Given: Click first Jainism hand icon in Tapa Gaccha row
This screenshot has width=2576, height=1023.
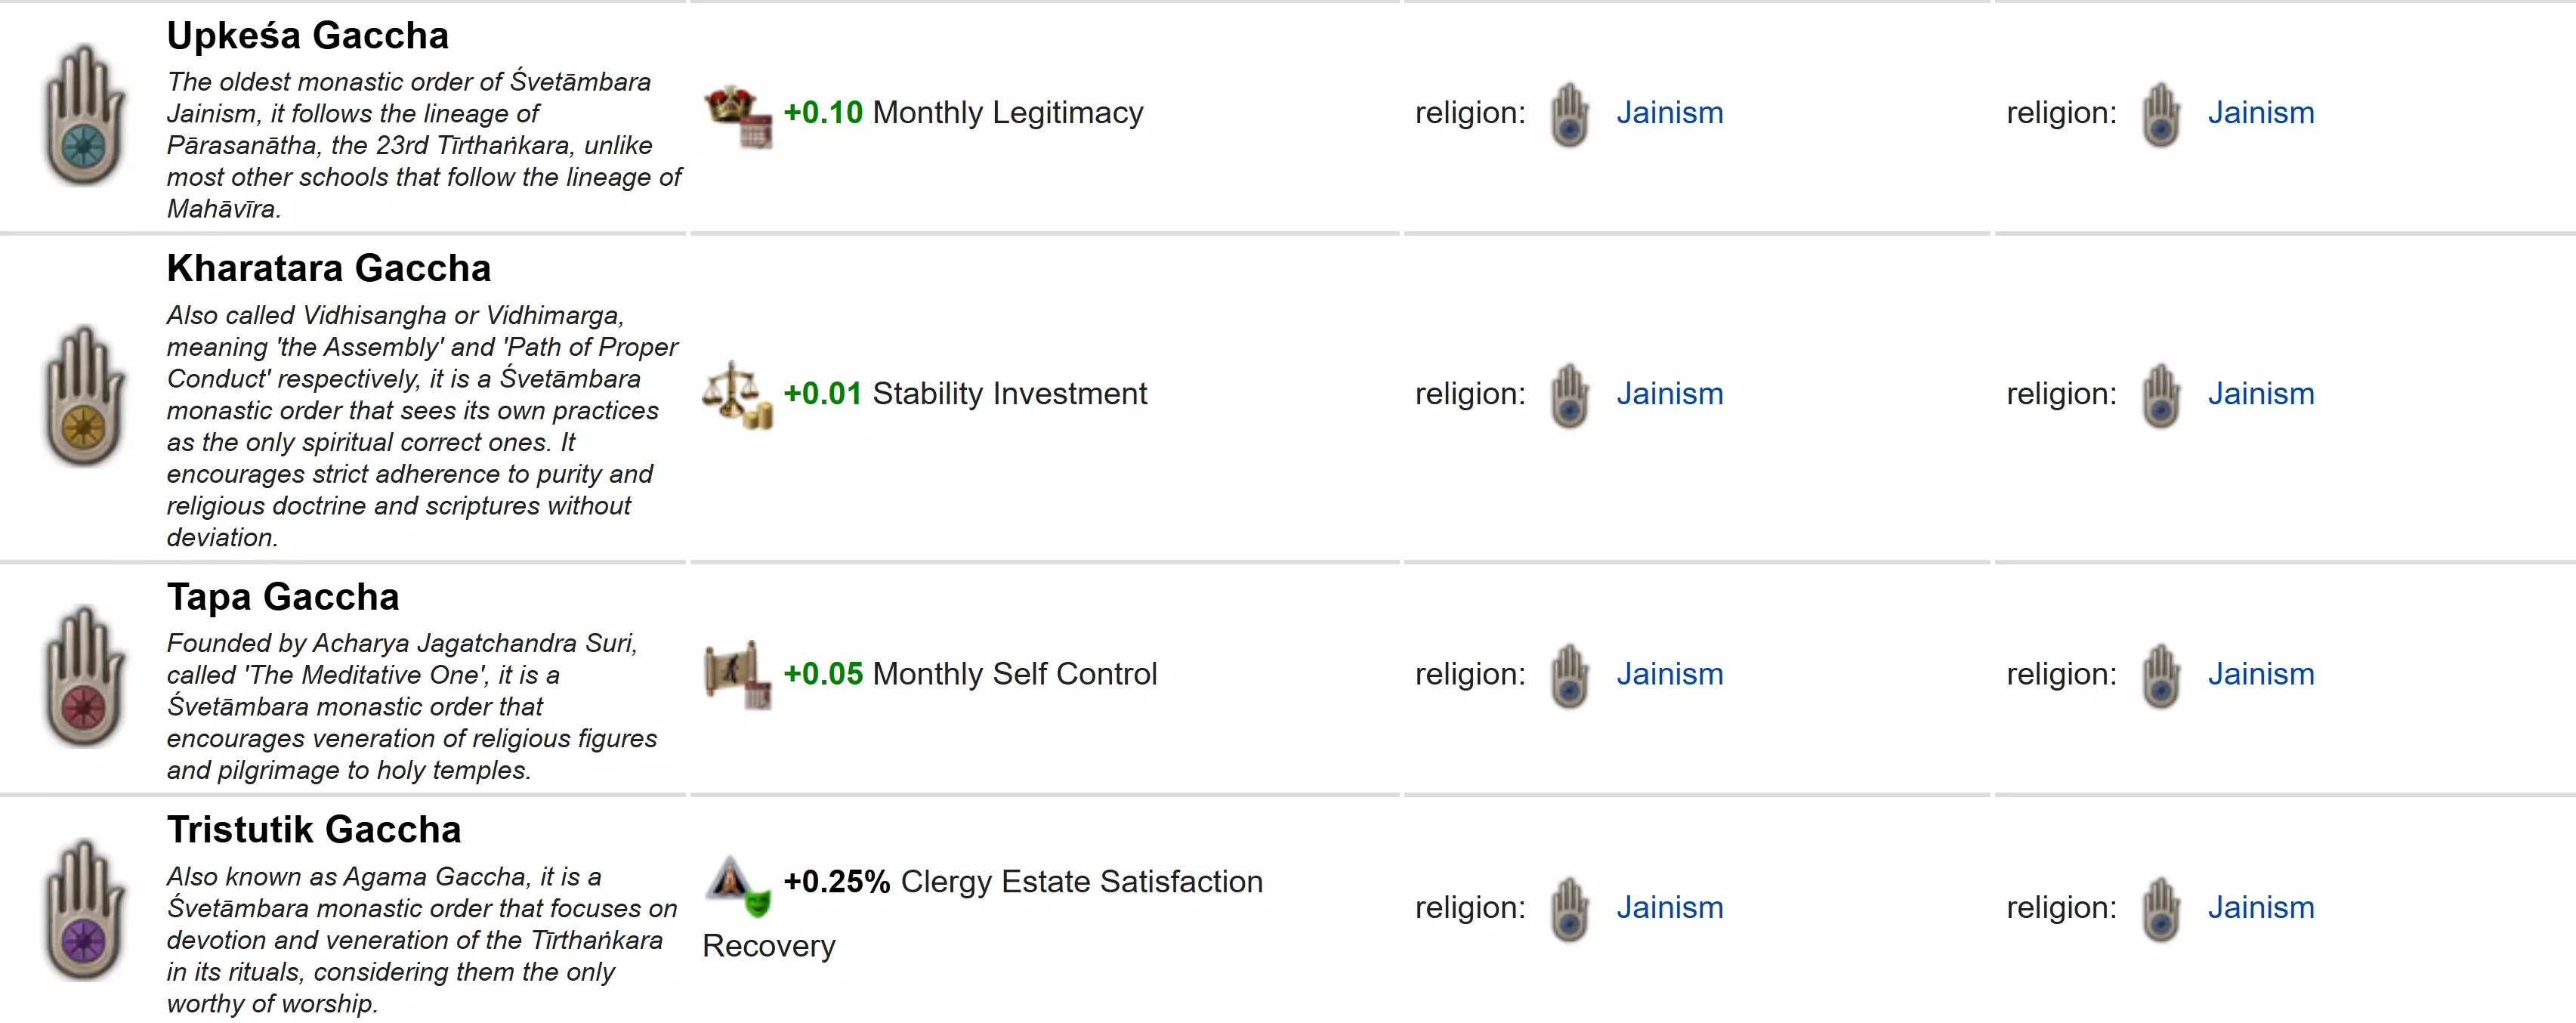Looking at the screenshot, I should tap(1569, 676).
